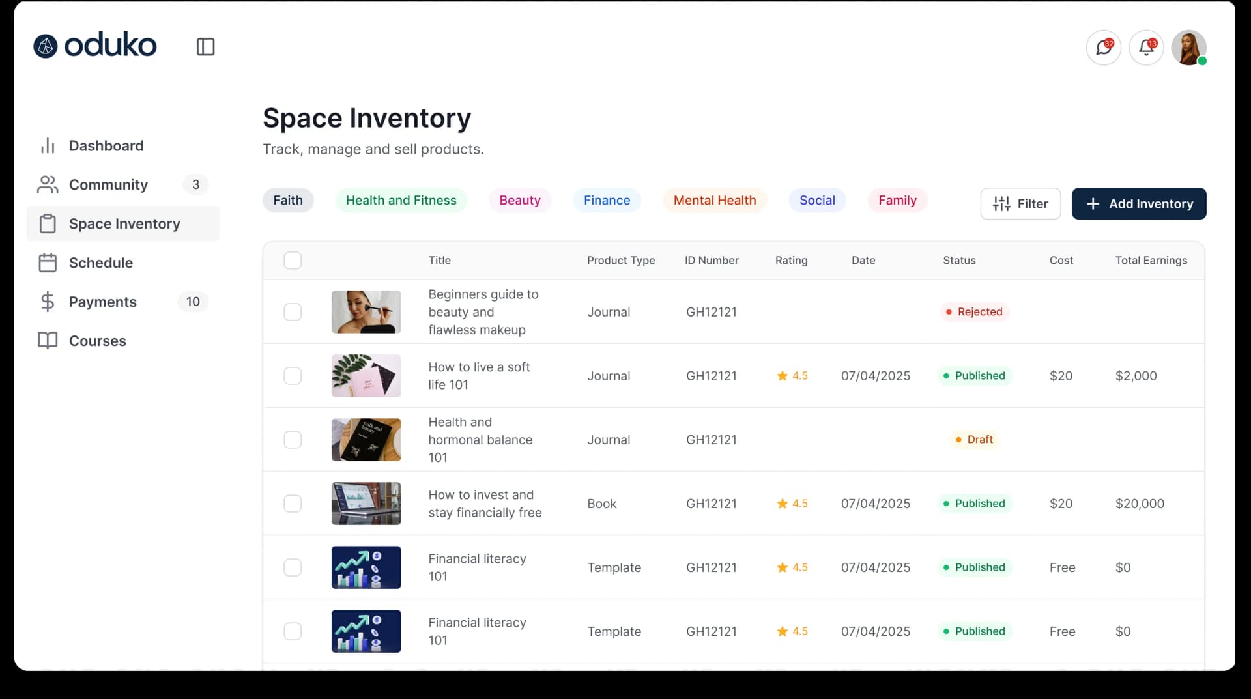
Task: Open the notifications bell icon
Action: (x=1146, y=48)
